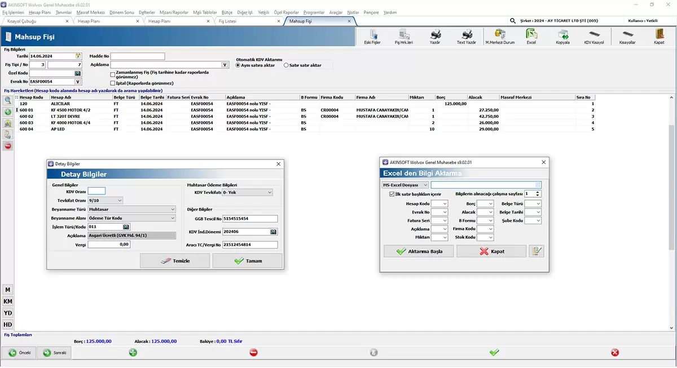
Task: Open the MS-Excel Dosyası file type dropdown
Action: coord(425,185)
